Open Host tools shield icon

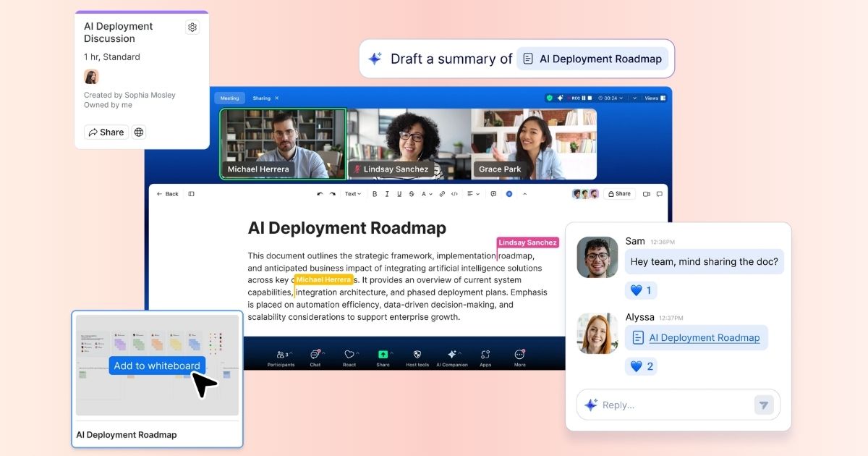417,355
